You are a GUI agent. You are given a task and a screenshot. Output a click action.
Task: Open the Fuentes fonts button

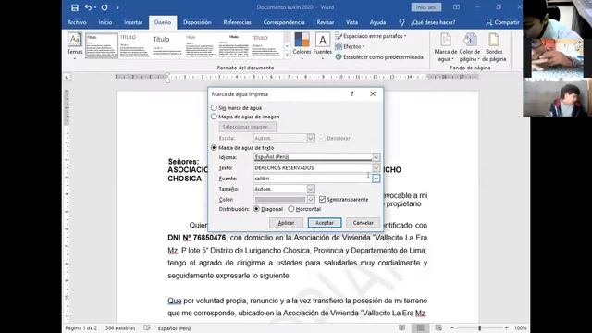[323, 45]
